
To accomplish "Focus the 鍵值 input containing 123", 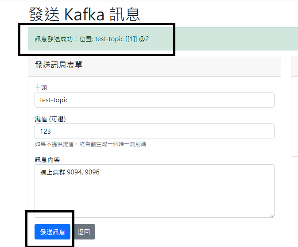I will pos(155,131).
